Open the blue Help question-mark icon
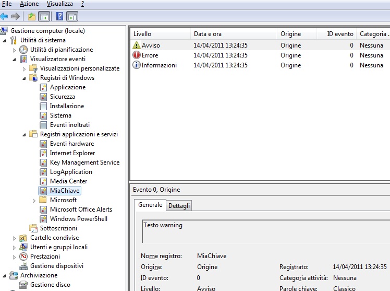The width and height of the screenshot is (390, 291). coord(59,16)
